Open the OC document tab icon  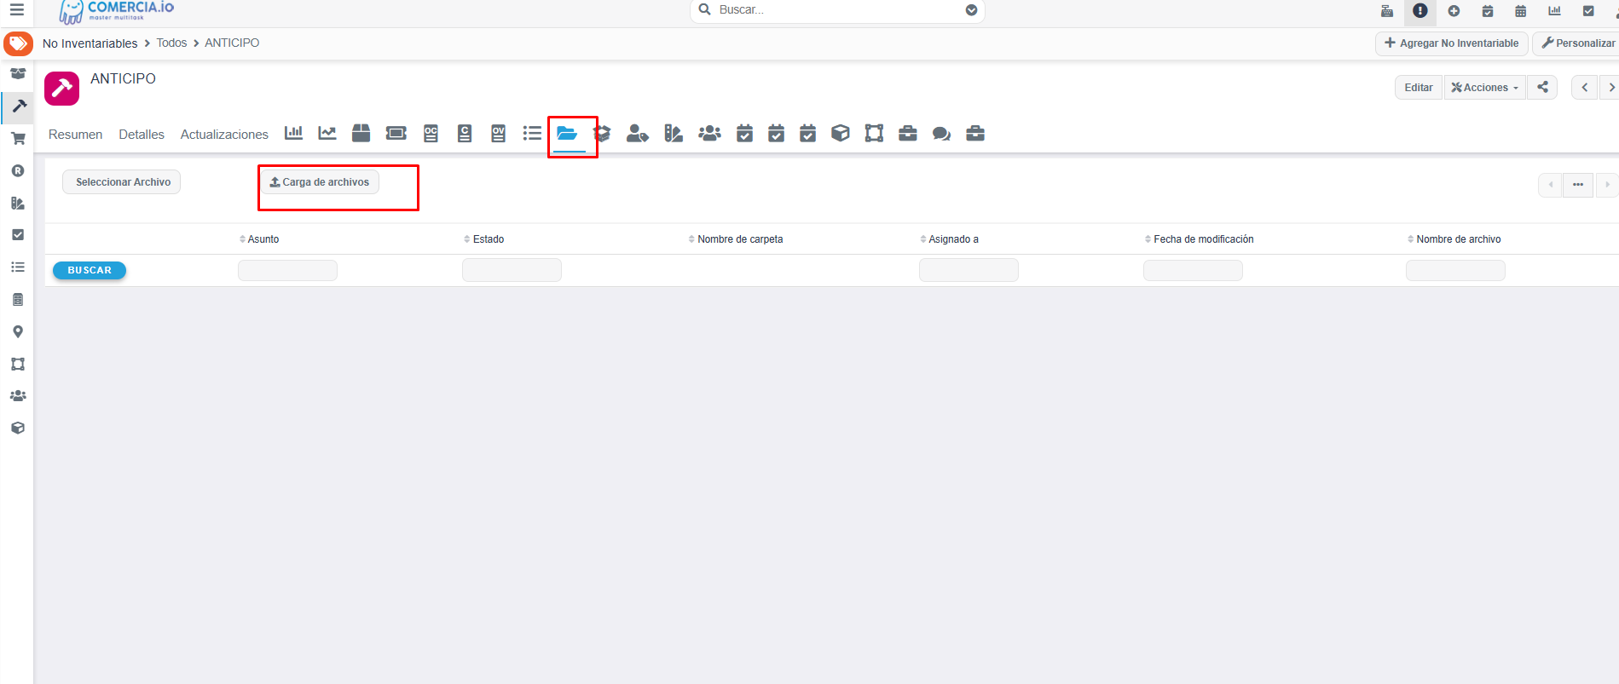431,133
